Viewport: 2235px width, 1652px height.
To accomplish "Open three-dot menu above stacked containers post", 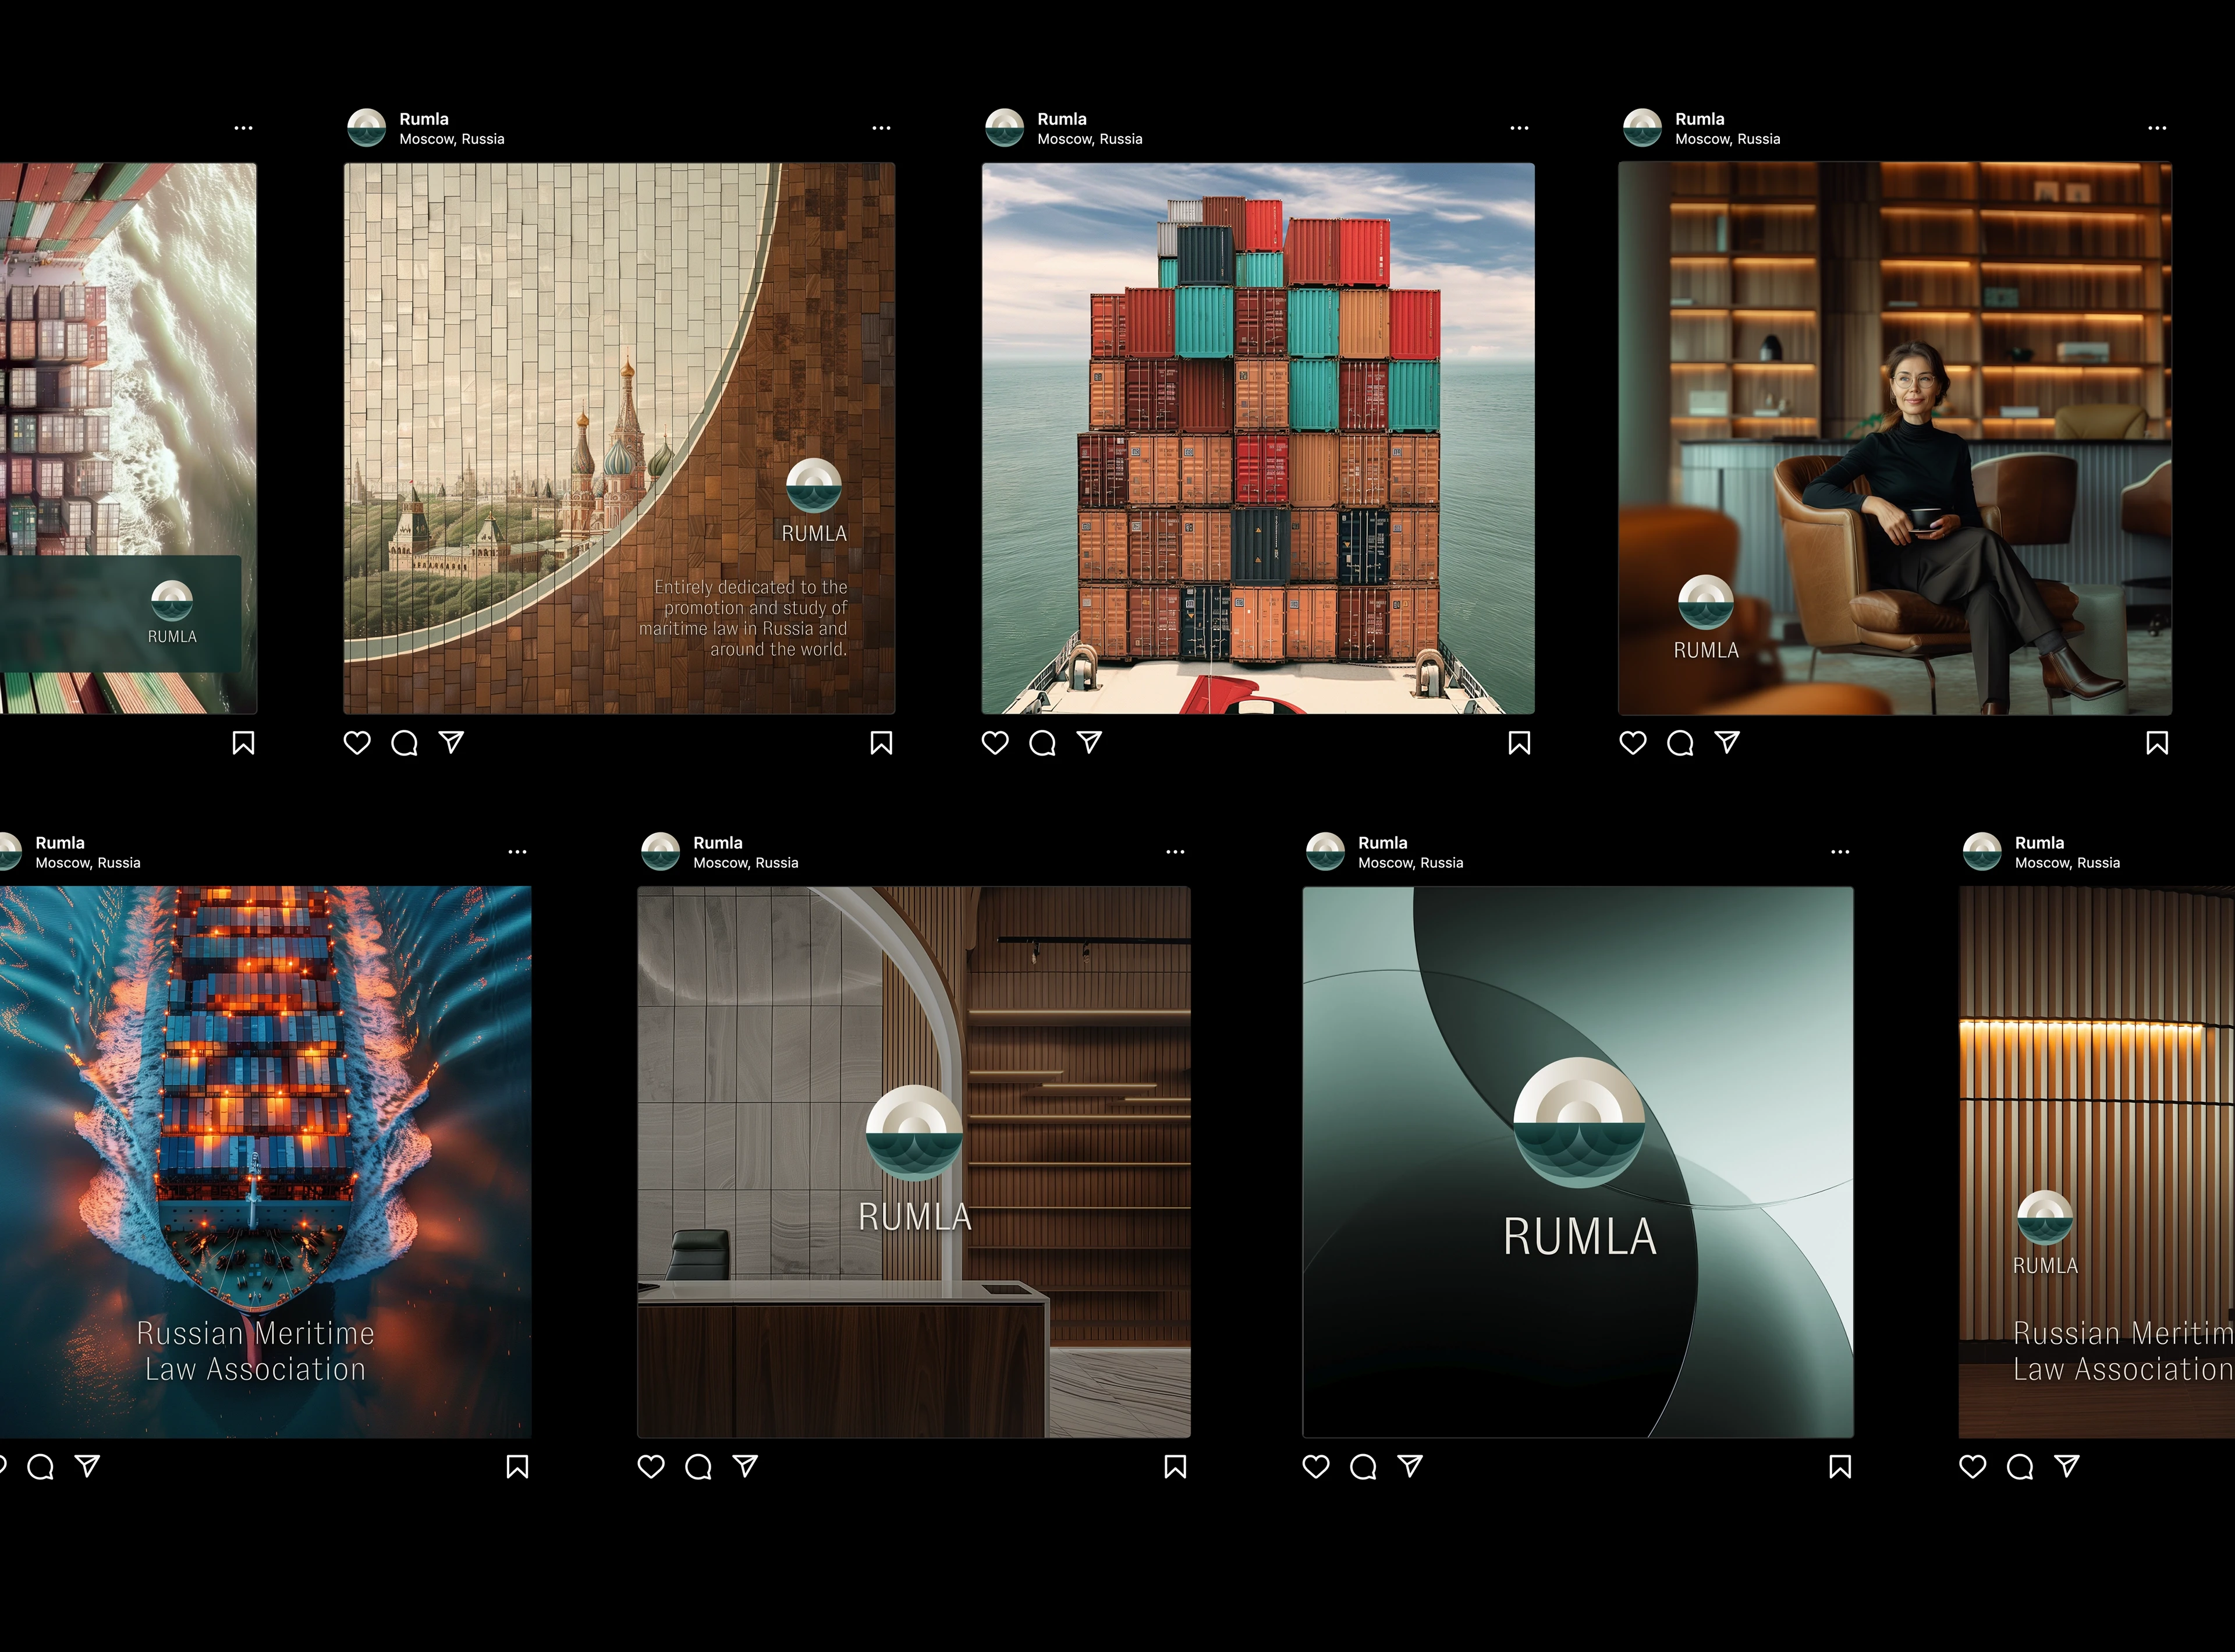I will [1519, 128].
